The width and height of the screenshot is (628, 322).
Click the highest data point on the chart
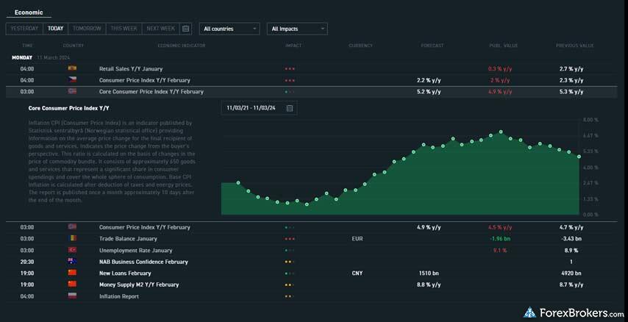(x=501, y=132)
